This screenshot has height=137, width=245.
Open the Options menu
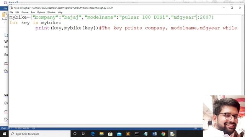tap(41, 12)
